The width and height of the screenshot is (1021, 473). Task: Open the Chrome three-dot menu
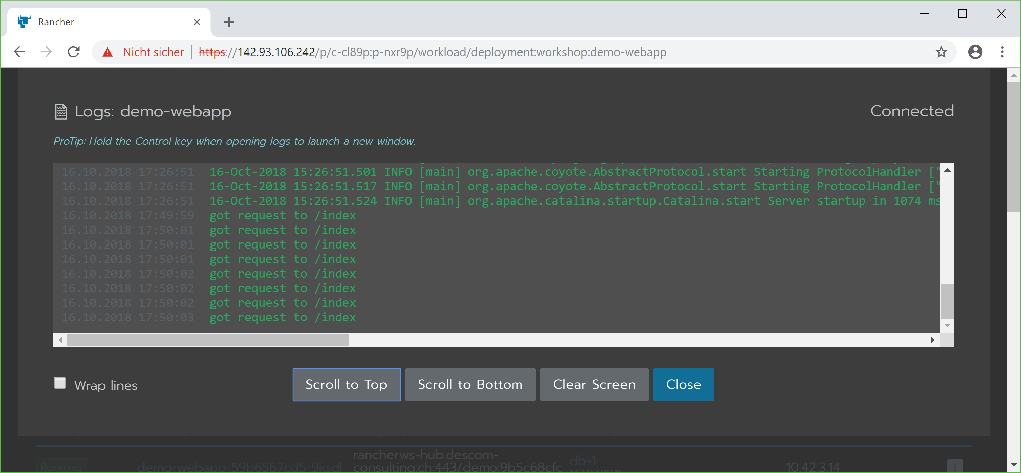coord(1002,52)
